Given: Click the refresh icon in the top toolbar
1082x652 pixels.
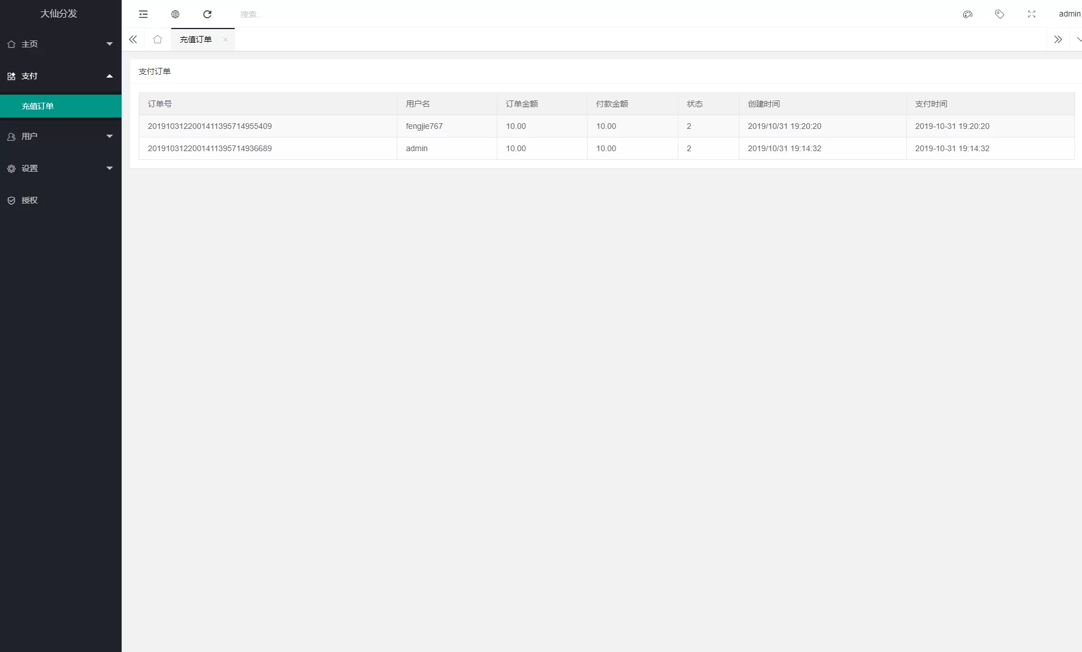Looking at the screenshot, I should click(x=207, y=14).
